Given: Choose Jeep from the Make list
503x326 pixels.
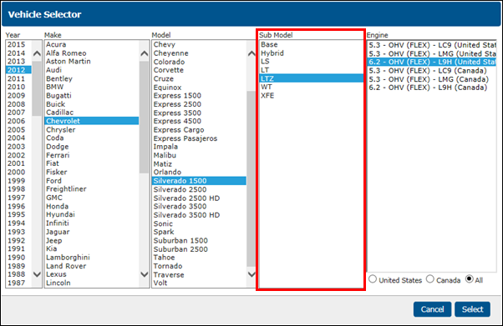Looking at the screenshot, I should [x=91, y=240].
